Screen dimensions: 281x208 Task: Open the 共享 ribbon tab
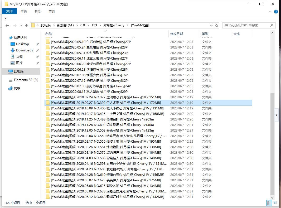[x=38, y=11]
